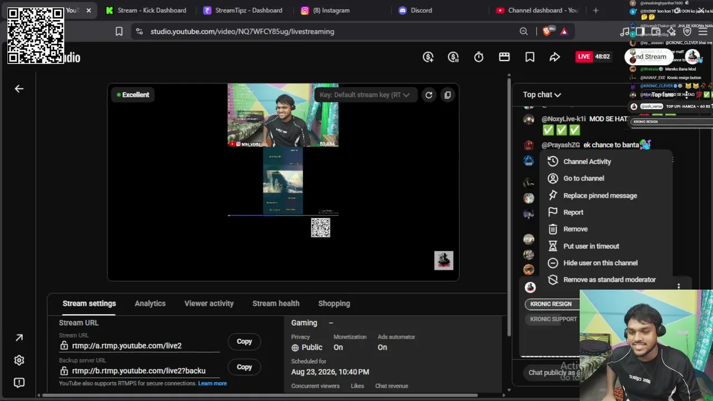Open the browser hamburger menu

[703, 32]
